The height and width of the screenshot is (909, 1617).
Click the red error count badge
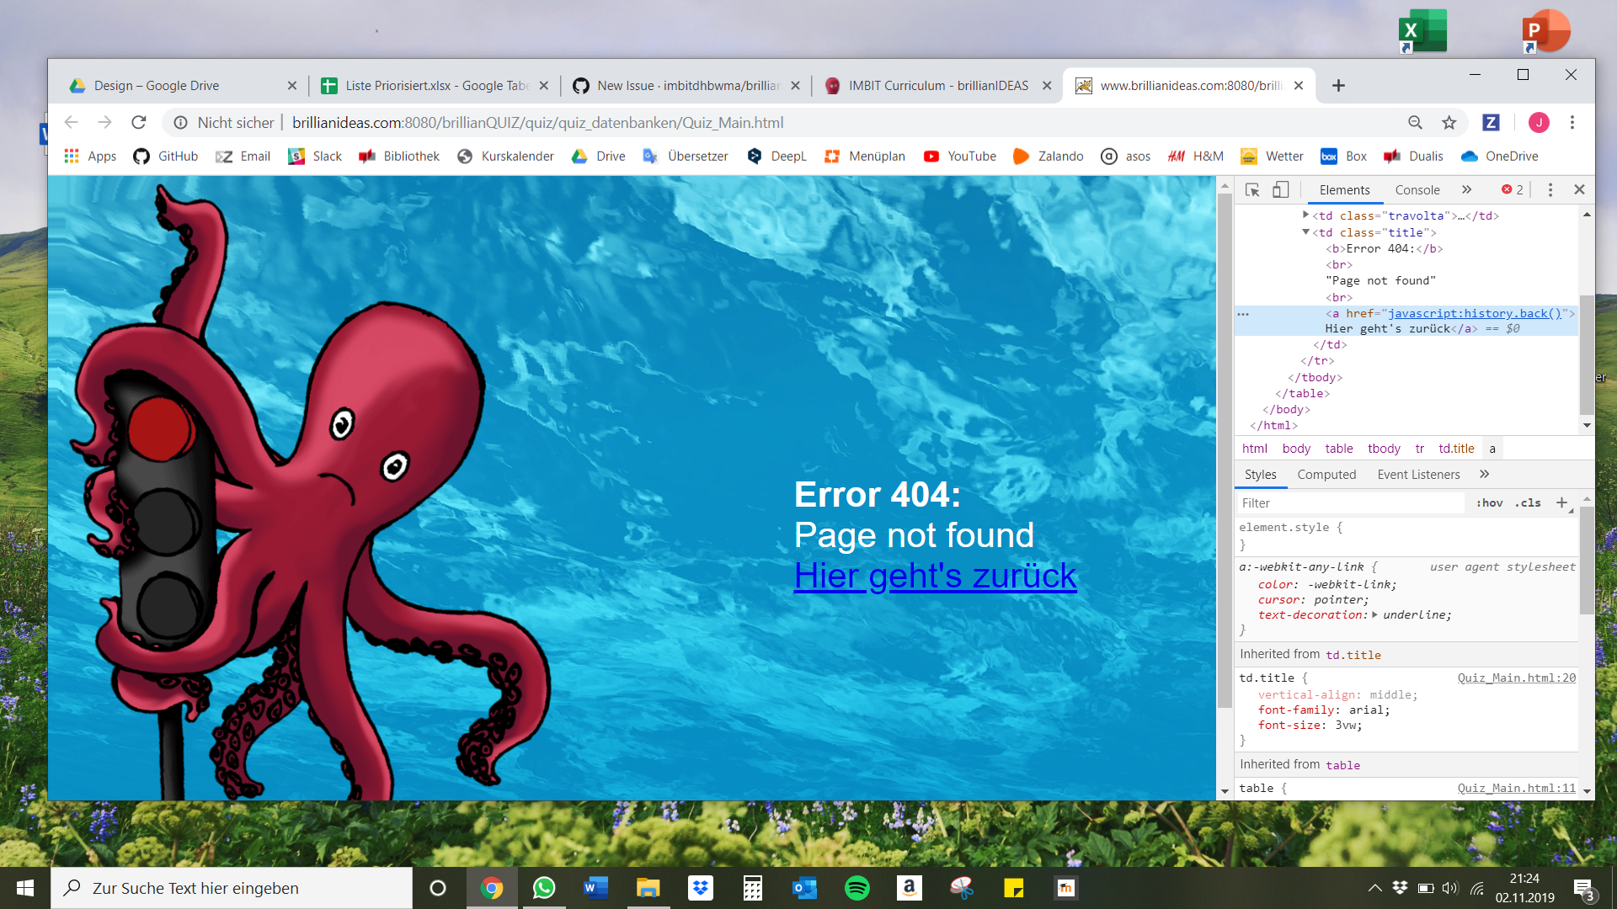coord(1513,190)
